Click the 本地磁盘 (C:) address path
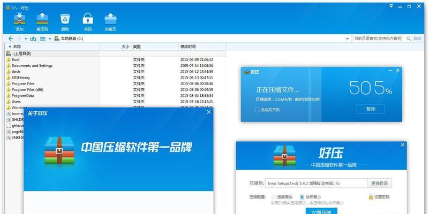Screen dimensions: 429x214 point(72,39)
